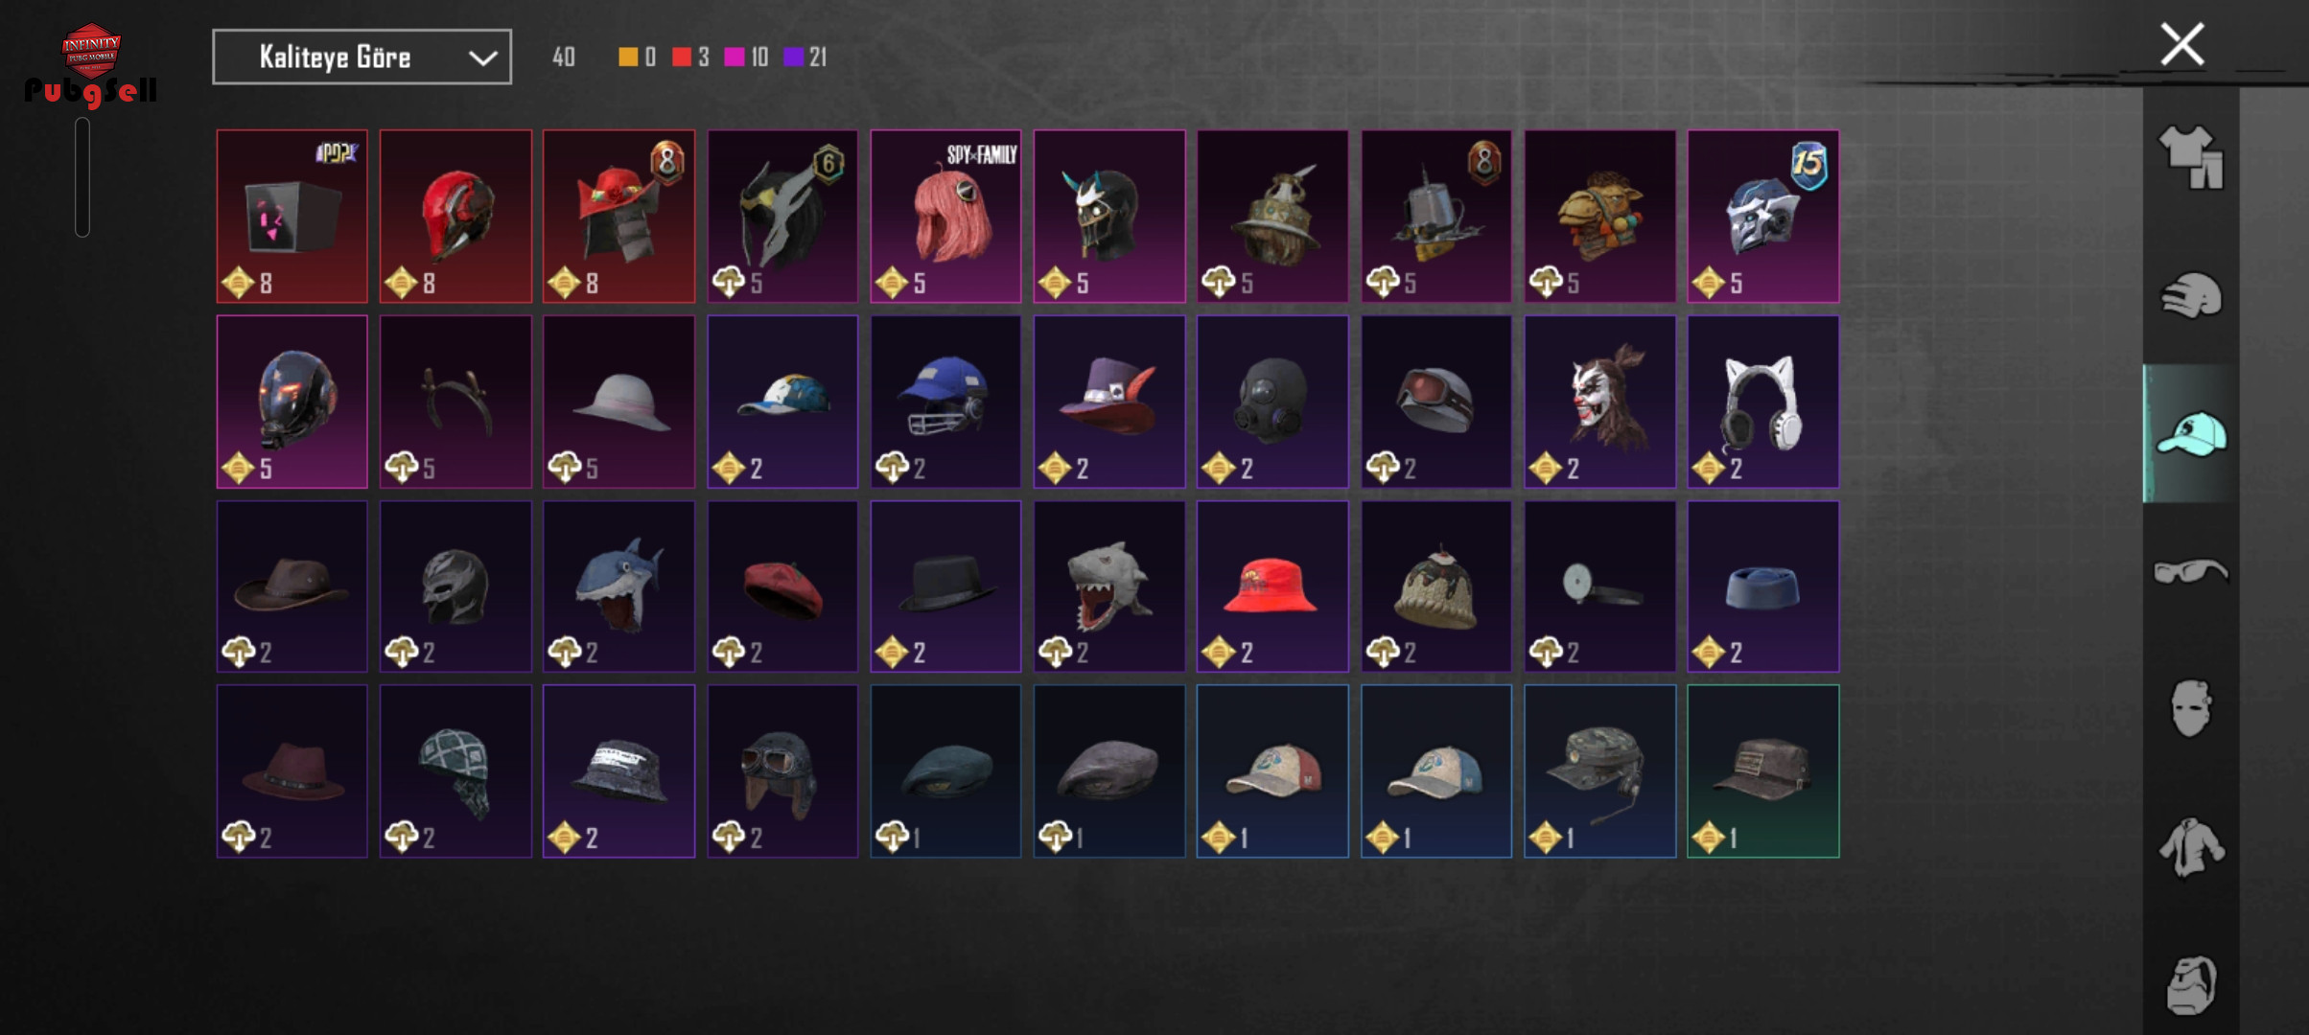Choose the black gas mask item
2309x1035 pixels.
[1272, 402]
